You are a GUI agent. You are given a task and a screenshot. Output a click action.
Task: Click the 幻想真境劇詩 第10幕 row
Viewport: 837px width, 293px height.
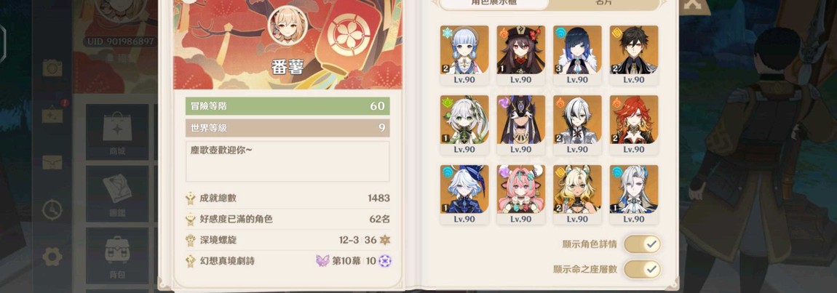coord(287,261)
